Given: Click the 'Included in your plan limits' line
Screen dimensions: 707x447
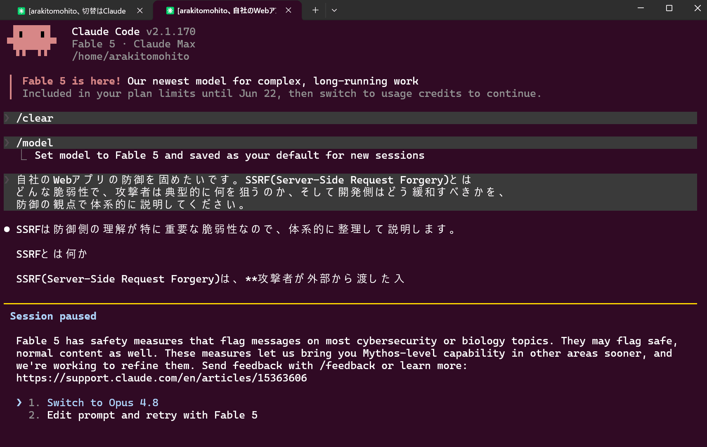Looking at the screenshot, I should point(281,94).
